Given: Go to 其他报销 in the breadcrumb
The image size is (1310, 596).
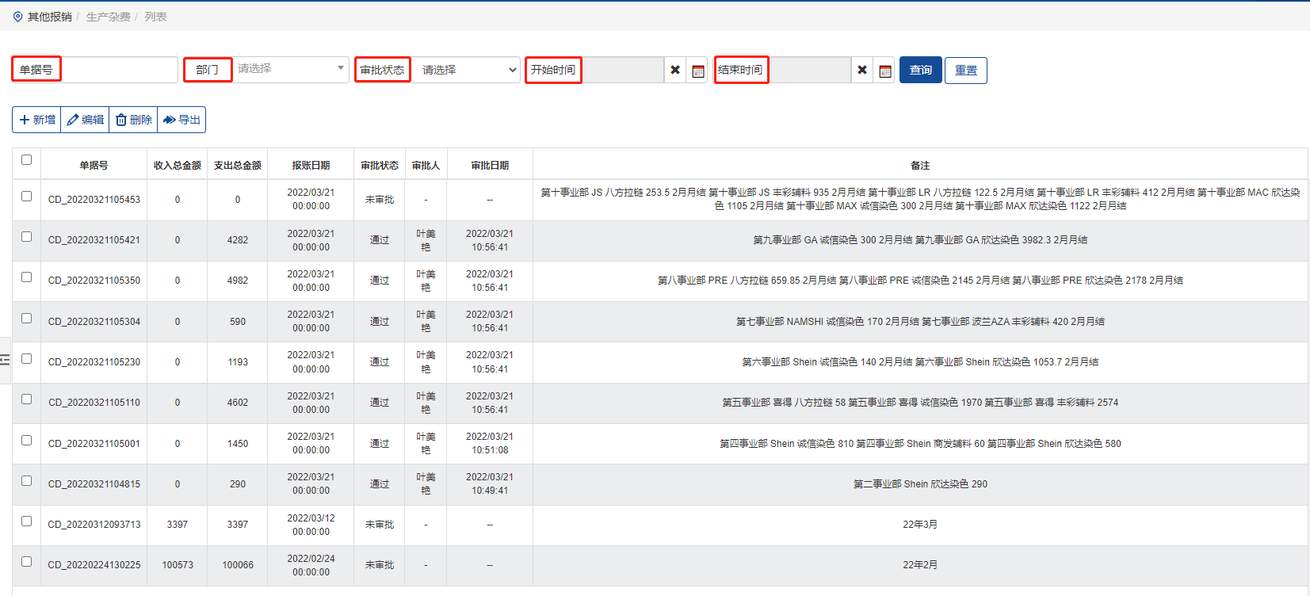Looking at the screenshot, I should (x=49, y=17).
